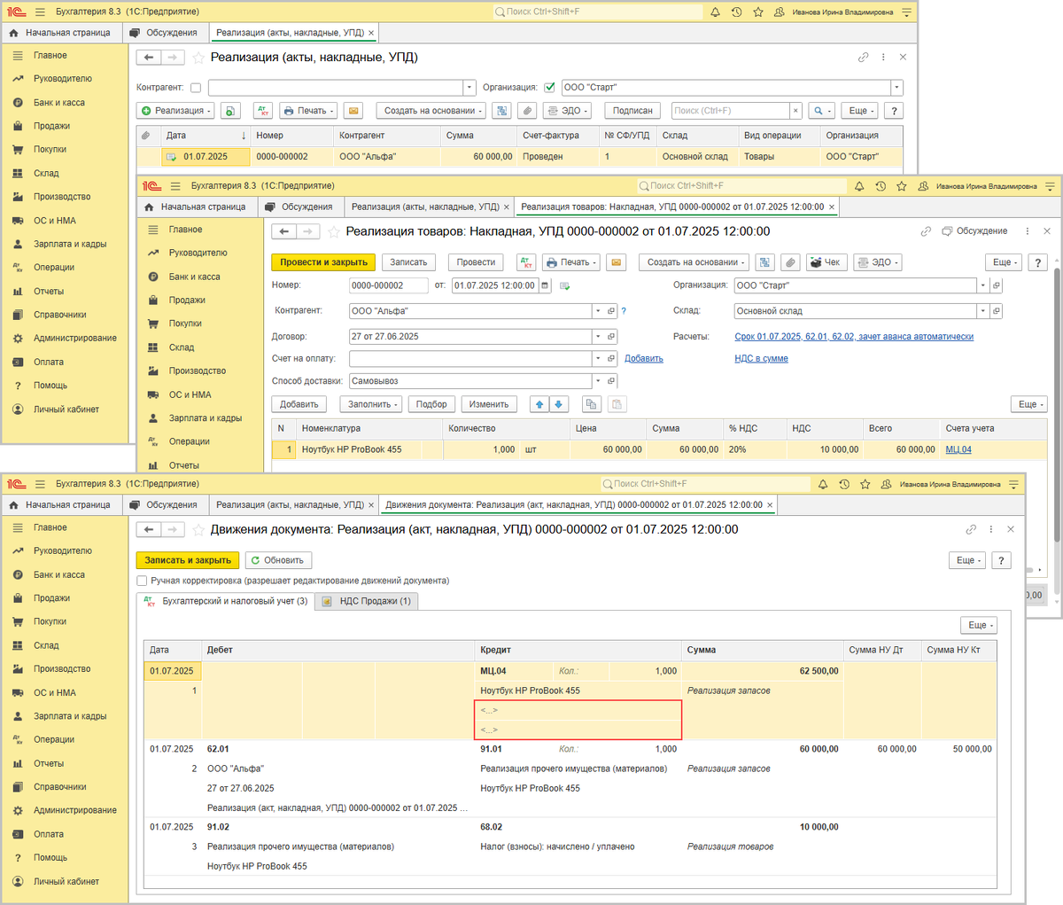The width and height of the screenshot is (1063, 905).
Task: Select Бухгалтерский и налоговый учет (3) tab
Action: tap(228, 601)
